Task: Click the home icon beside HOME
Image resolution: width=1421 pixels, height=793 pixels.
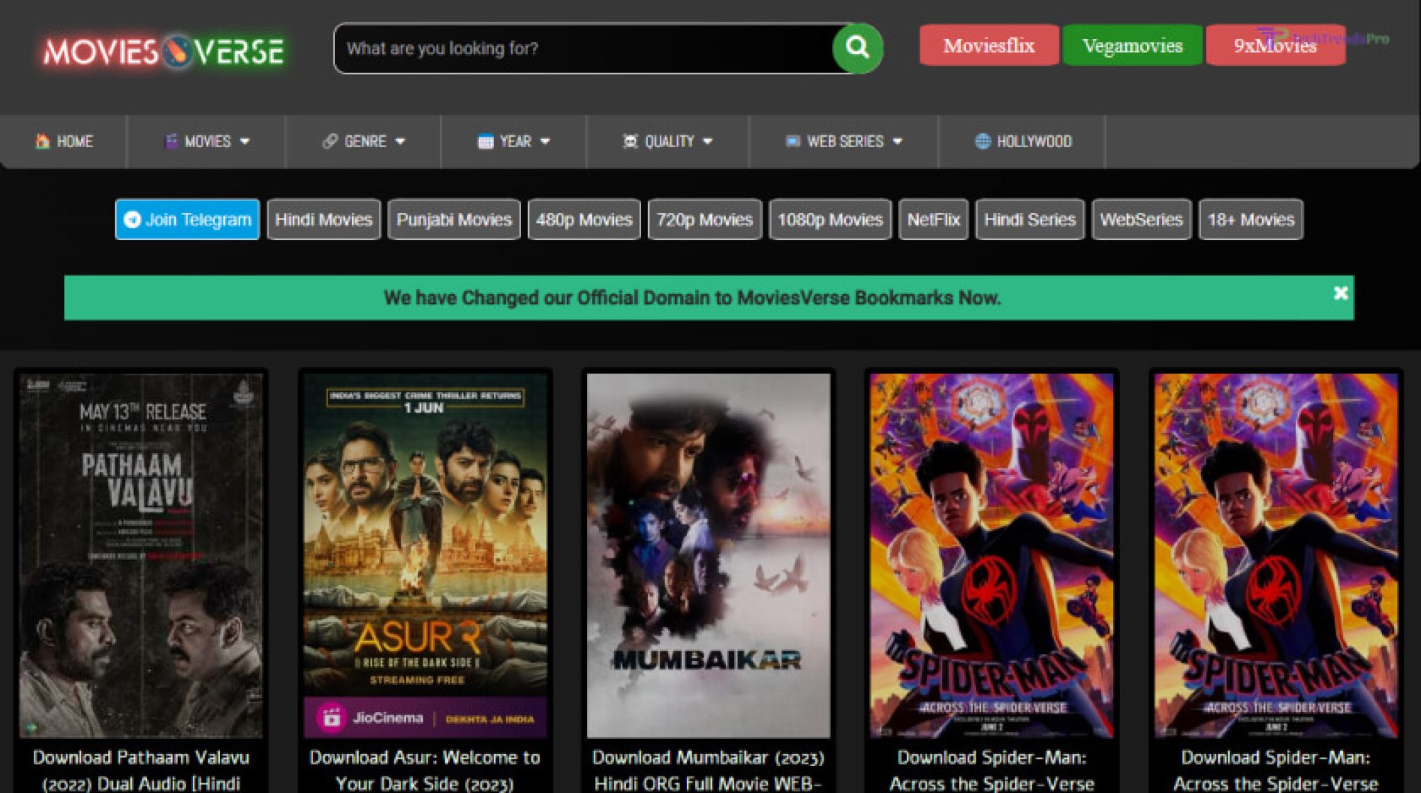Action: click(x=42, y=141)
